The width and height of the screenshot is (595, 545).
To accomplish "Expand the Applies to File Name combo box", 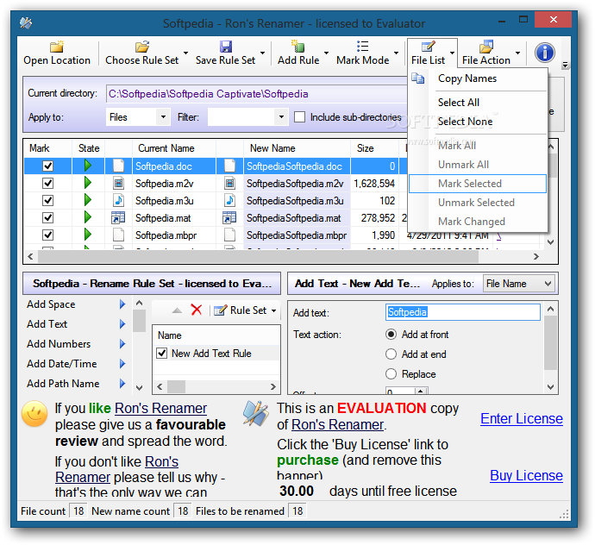I will click(548, 284).
